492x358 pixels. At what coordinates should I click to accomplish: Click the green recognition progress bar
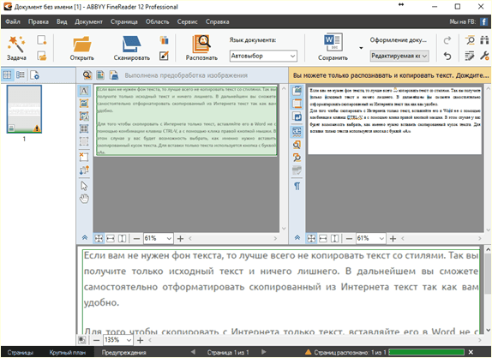point(426,352)
